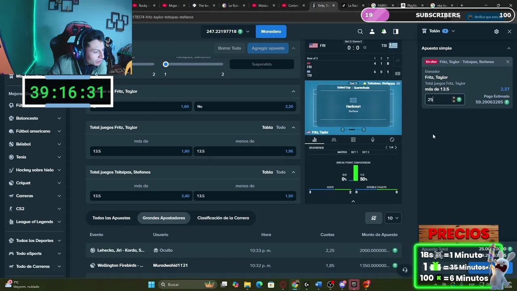This screenshot has width=517, height=291.
Task: Click Borrar Todo button
Action: point(229,48)
